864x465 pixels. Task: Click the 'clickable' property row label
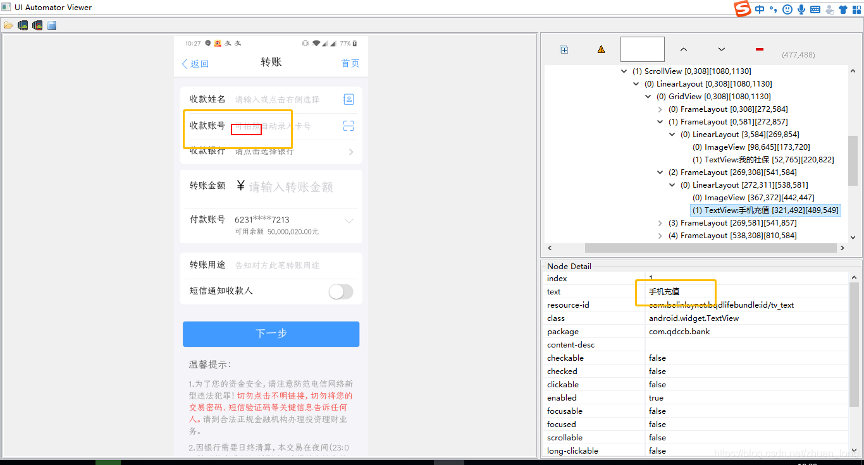(563, 384)
